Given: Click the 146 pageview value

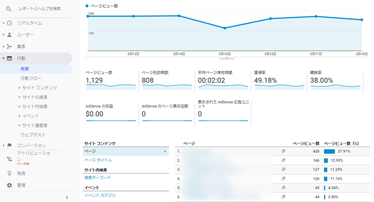Looking at the screenshot, I should pyautogui.click(x=316, y=160).
